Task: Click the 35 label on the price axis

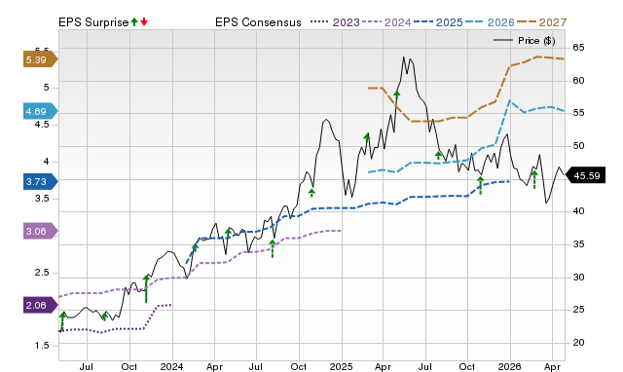Action: click(578, 244)
